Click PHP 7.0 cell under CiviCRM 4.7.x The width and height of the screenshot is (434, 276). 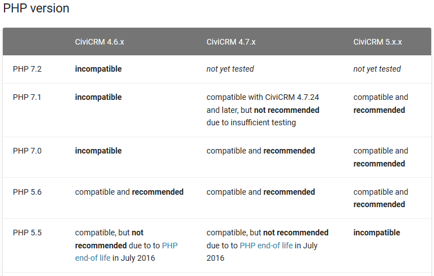261,151
